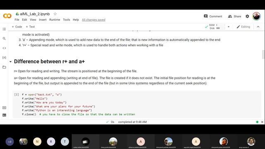Screen dimensions: 265x149
Task: Add a new Text cell
Action: pos(30,26)
